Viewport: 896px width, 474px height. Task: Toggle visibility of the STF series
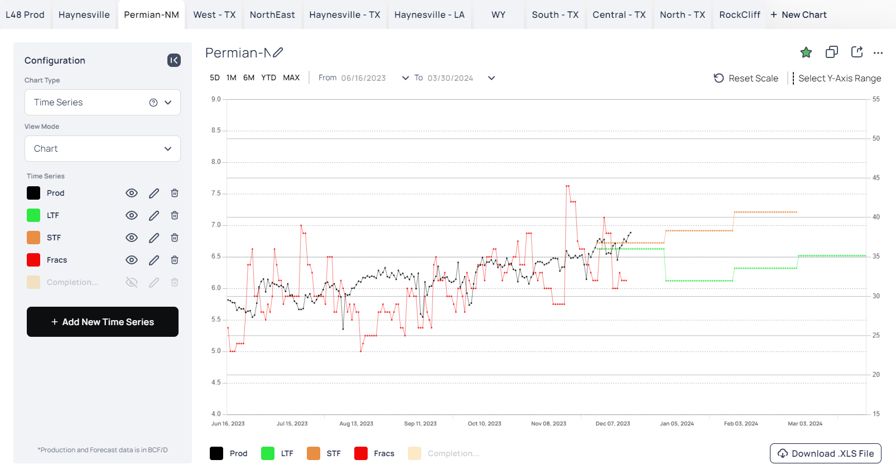[x=132, y=238]
